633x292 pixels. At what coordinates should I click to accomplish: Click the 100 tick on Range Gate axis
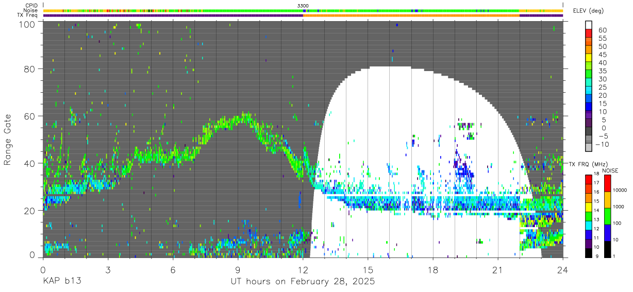point(27,24)
